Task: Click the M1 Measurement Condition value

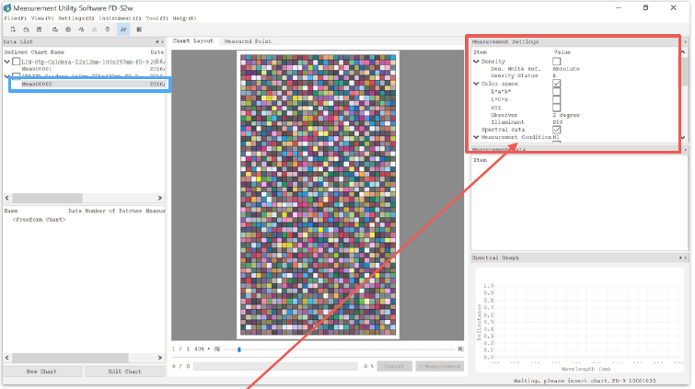Action: point(556,137)
